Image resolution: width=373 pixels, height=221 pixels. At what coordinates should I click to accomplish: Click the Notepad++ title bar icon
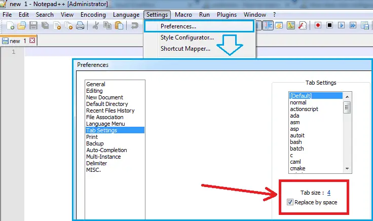point(3,4)
